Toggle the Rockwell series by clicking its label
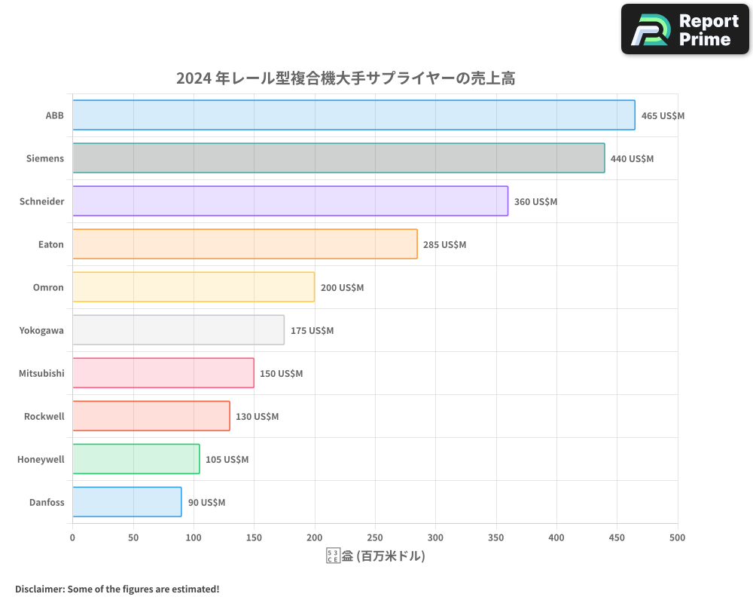Screen dimensions: 753x603 point(44,416)
